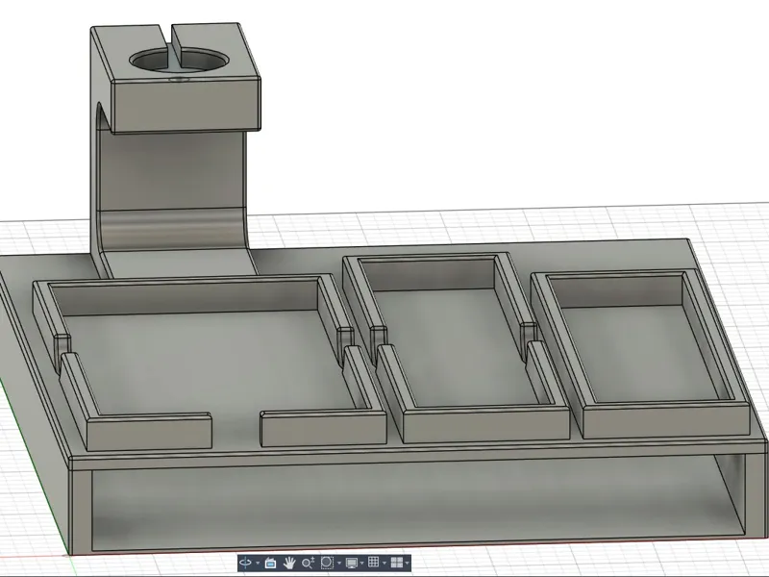
Task: Expand the Zoom Window options arrow
Action: pos(339,563)
